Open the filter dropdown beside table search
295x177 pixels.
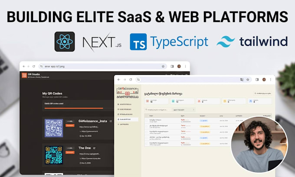[x=184, y=109]
